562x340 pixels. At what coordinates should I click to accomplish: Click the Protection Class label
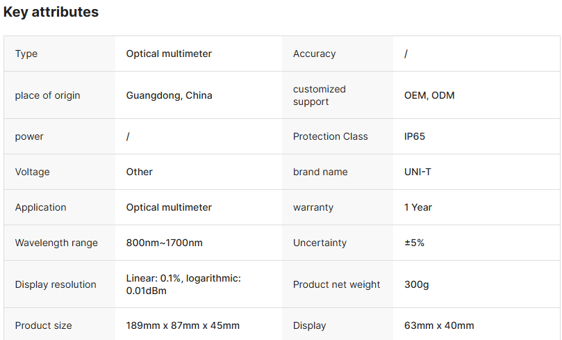(330, 136)
